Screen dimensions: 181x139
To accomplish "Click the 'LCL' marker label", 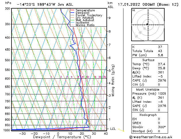I will click(x=113, y=129).
